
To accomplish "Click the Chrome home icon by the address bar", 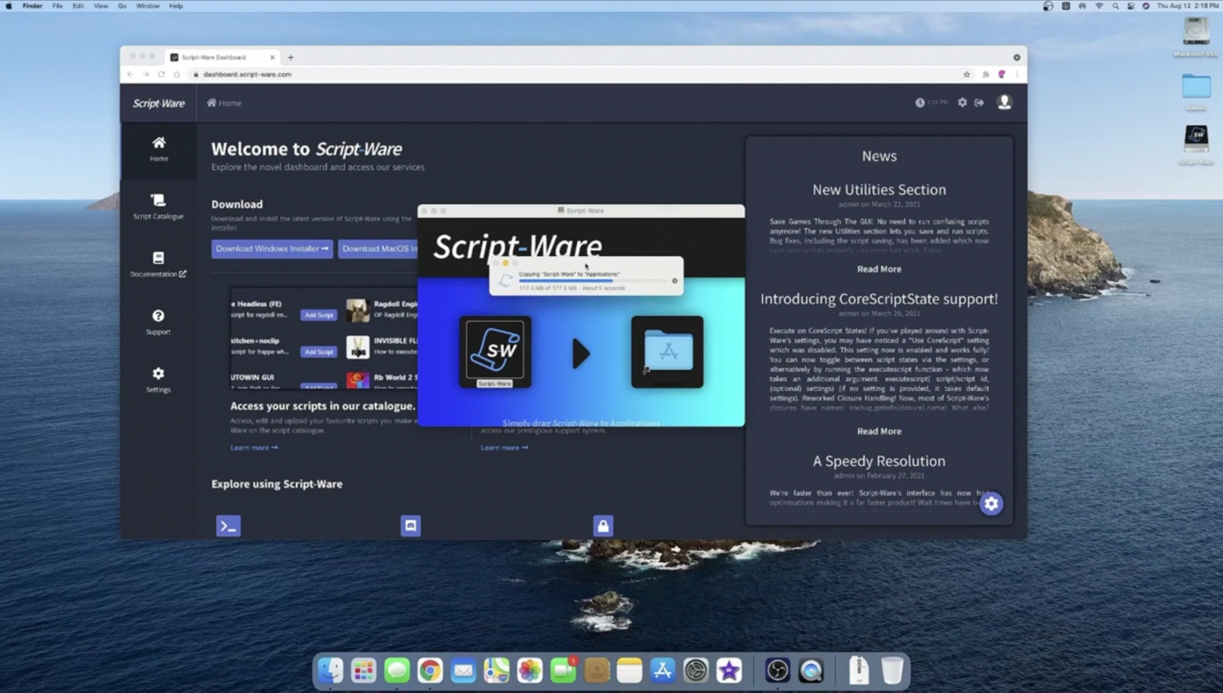I will pos(177,74).
